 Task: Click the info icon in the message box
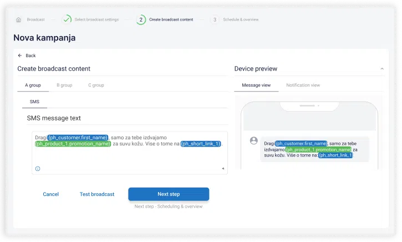click(x=38, y=168)
